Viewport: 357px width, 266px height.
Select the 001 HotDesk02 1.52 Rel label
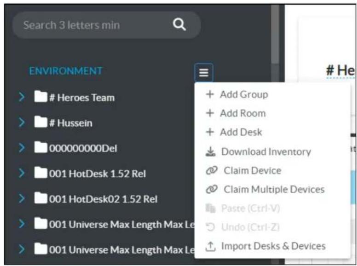point(104,199)
